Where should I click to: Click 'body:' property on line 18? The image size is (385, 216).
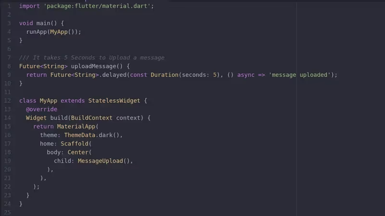coord(55,152)
